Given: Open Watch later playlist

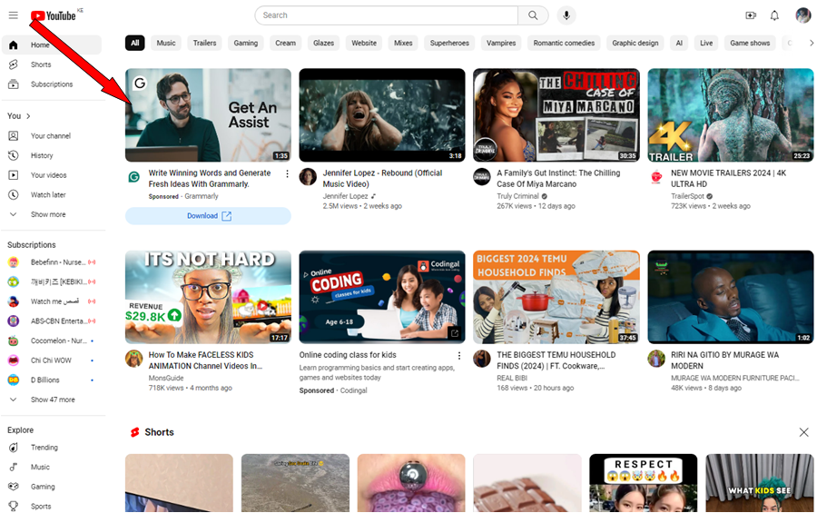Looking at the screenshot, I should coord(52,195).
